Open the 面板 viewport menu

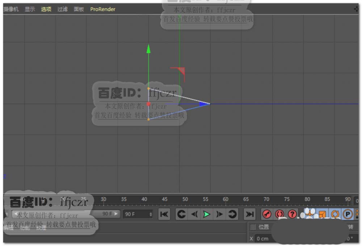79,9
